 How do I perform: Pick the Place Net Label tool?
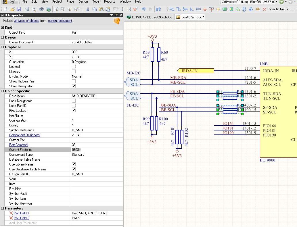(198, 9)
